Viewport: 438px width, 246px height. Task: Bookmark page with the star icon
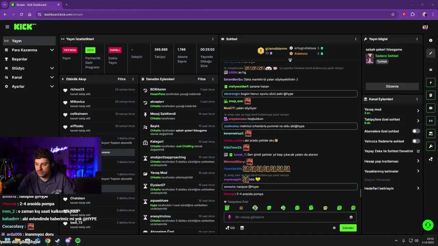tap(393, 14)
